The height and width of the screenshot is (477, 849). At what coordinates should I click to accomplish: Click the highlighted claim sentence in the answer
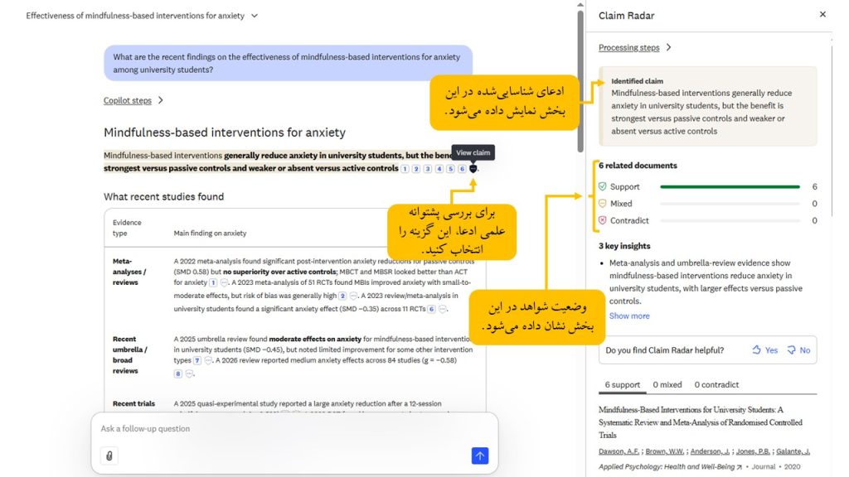point(277,161)
